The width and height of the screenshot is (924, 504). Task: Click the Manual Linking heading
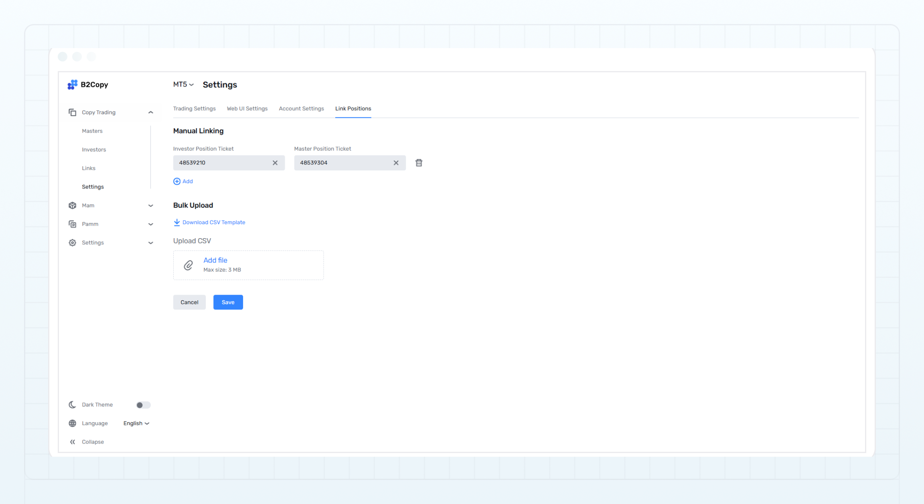tap(199, 131)
